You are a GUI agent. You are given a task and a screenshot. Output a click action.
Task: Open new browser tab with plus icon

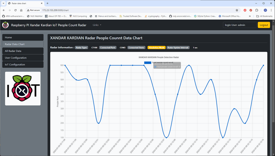pos(47,3)
